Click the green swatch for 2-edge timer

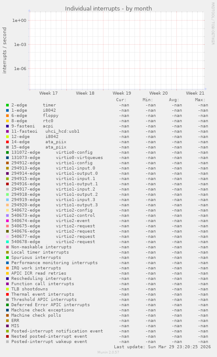pyautogui.click(x=7, y=105)
